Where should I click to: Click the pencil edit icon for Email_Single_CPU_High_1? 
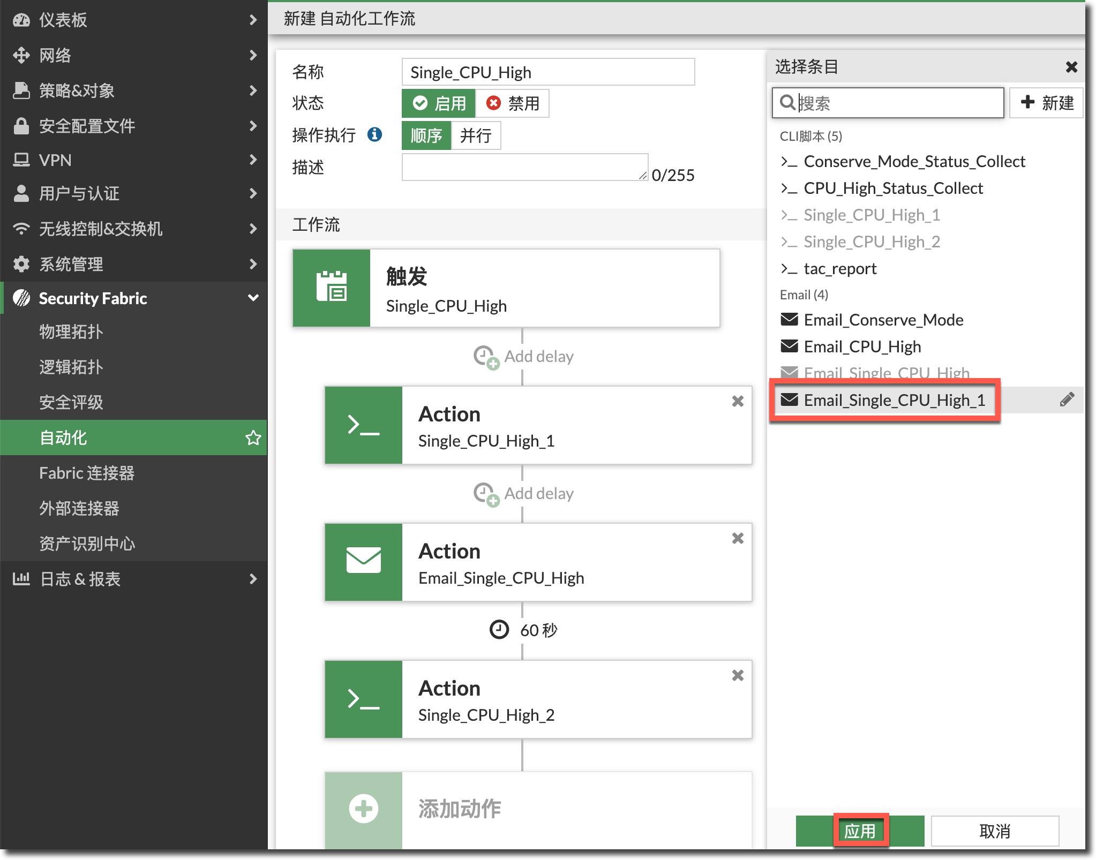[1066, 399]
